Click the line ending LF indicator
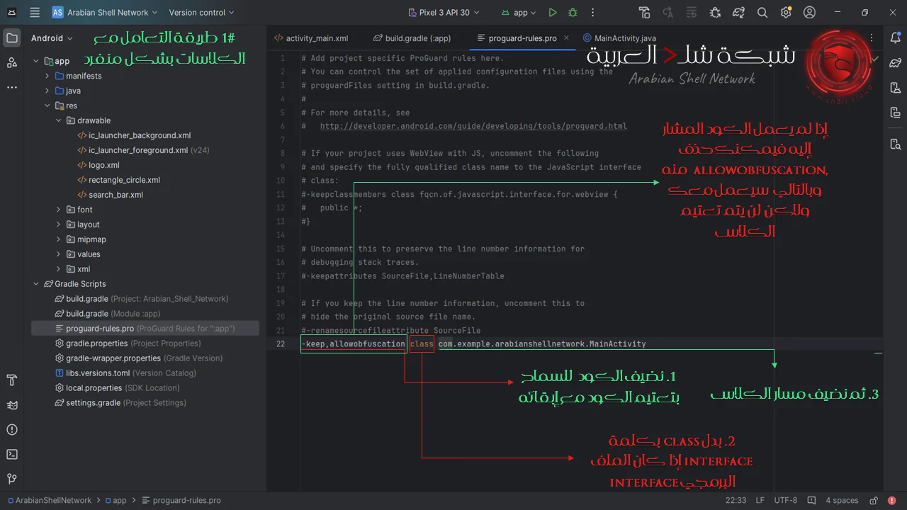 pos(760,500)
